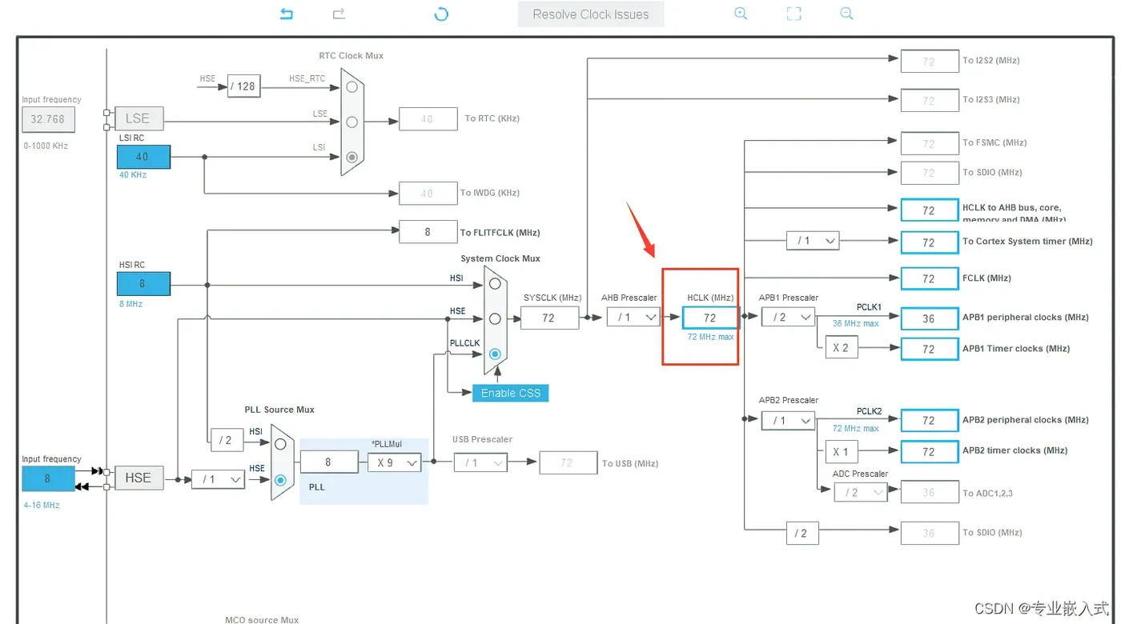Open the PLLMul X 9 dropdown
Viewport: 1121px width, 624px height.
coord(395,462)
